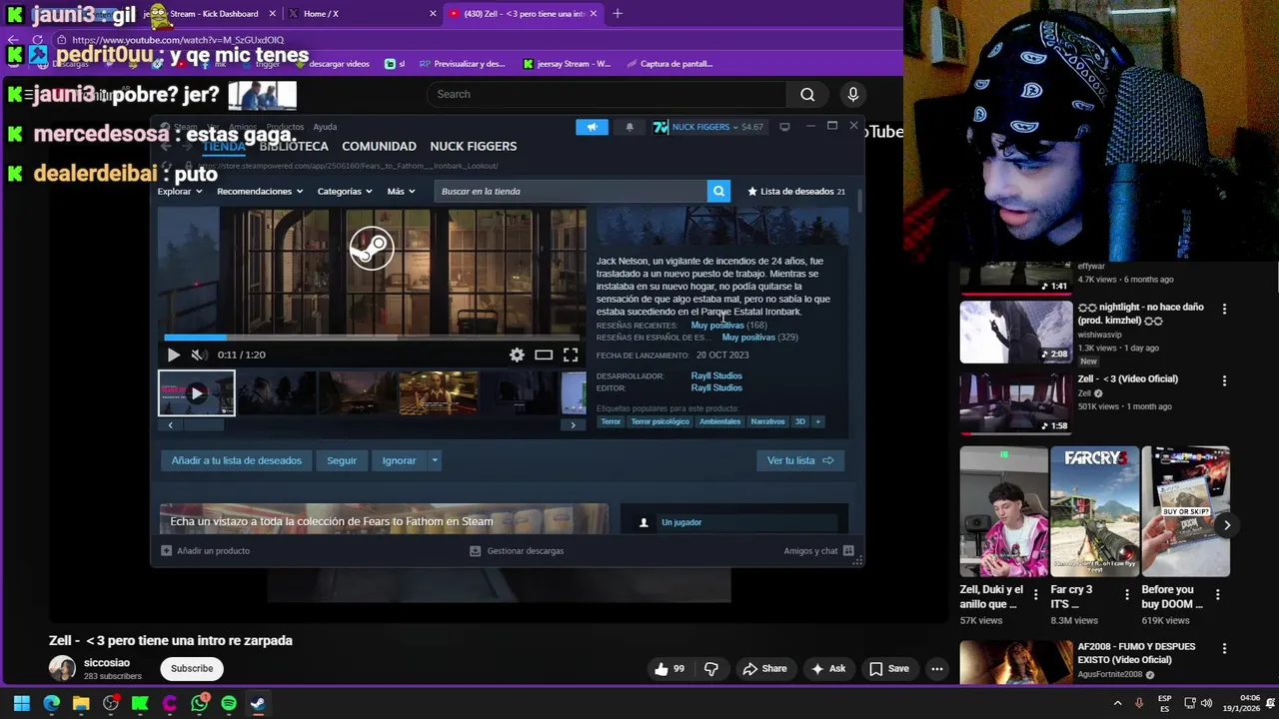This screenshot has height=719, width=1279.
Task: Open trailer settings gear icon
Action: pos(517,355)
